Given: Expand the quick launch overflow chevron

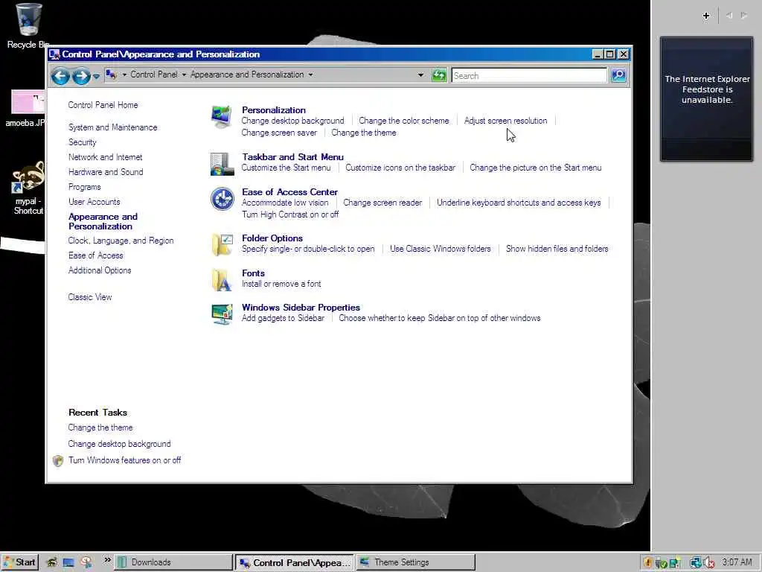Looking at the screenshot, I should pyautogui.click(x=107, y=560).
